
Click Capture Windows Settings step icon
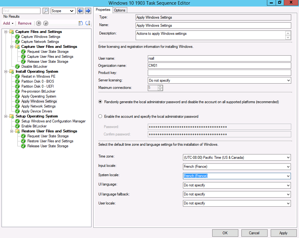click(17, 37)
